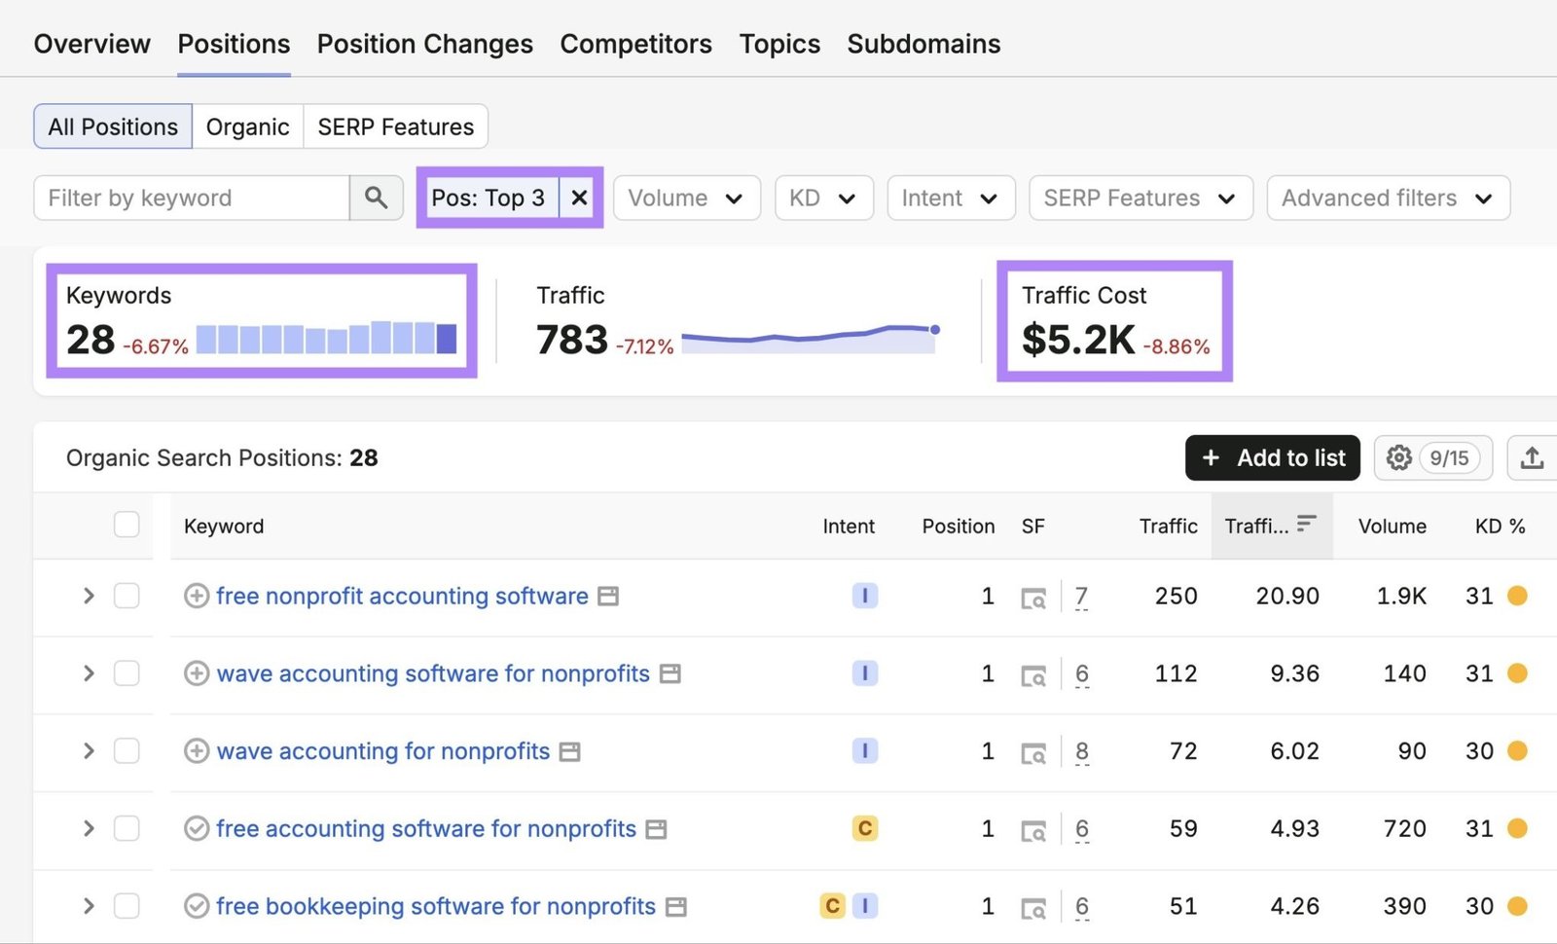Open SERP snapshot for free nonprofit accounting software
1557x944 pixels.
pyautogui.click(x=608, y=596)
